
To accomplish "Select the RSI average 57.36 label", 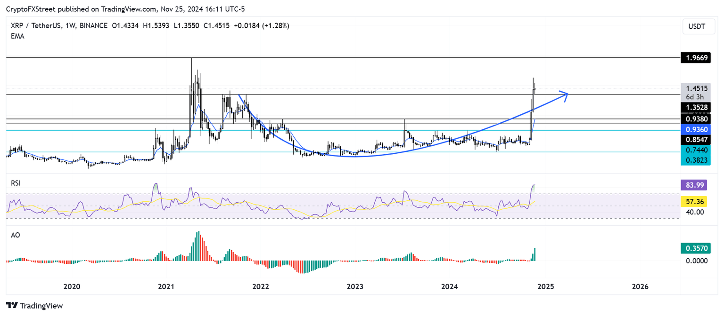I will (695, 201).
